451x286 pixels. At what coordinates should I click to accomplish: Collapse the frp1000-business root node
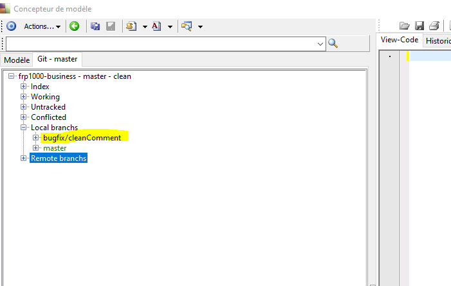pyautogui.click(x=11, y=76)
